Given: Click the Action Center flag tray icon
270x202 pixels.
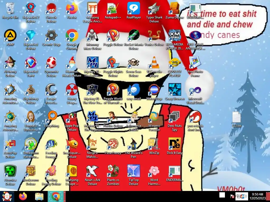Looking at the screenshot, I should (232, 196).
